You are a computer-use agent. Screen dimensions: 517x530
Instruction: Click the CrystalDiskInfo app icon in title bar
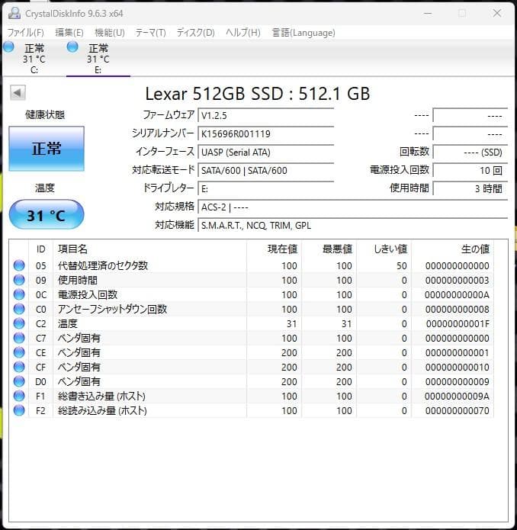pos(14,13)
